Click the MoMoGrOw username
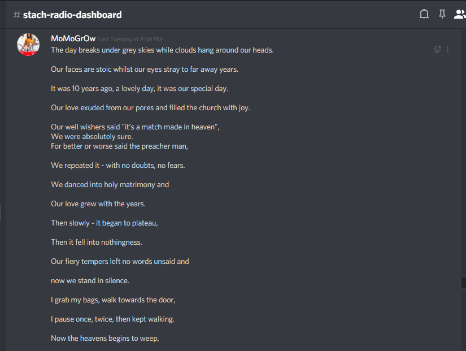 (73, 39)
